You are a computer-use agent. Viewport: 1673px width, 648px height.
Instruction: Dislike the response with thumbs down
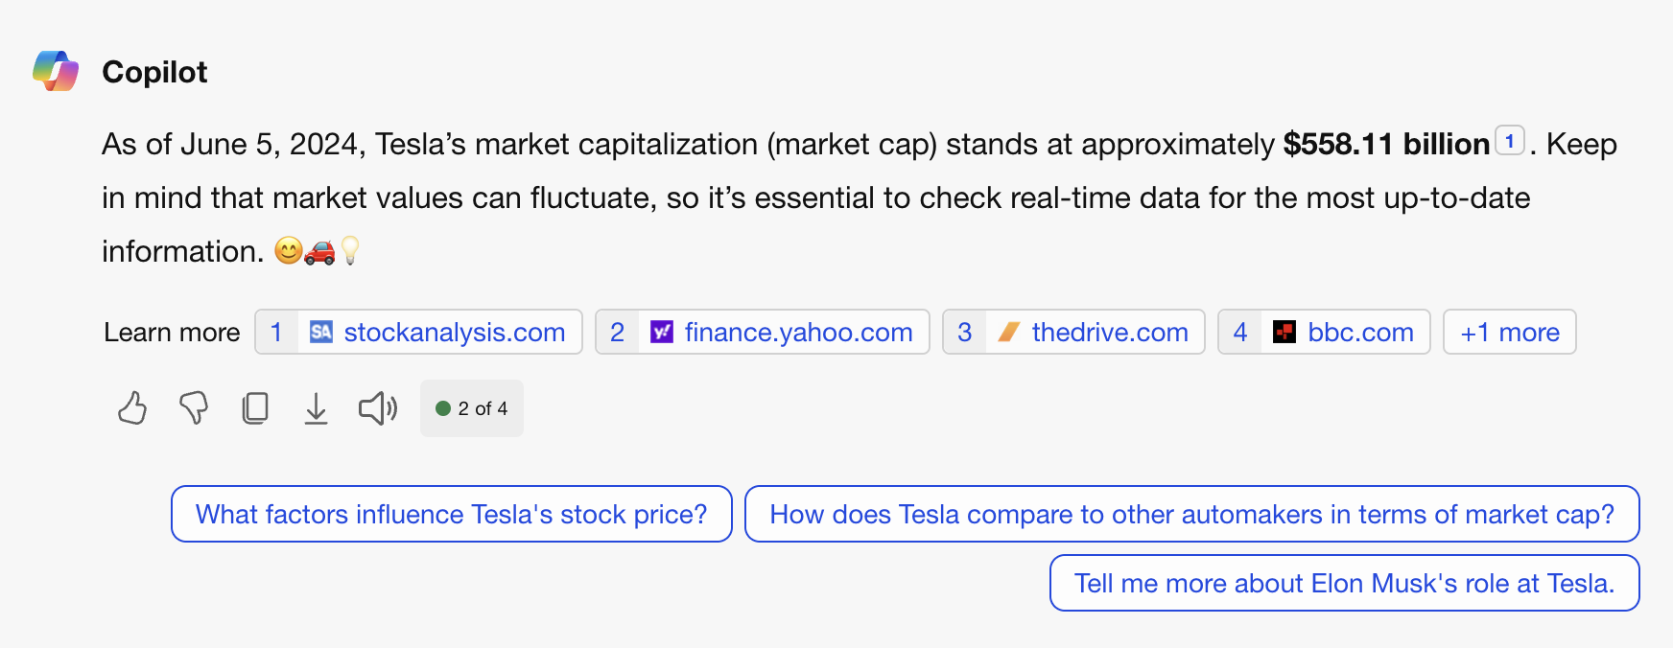coord(194,408)
